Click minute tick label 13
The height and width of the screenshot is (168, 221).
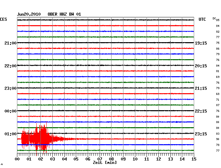[x=170, y=159]
